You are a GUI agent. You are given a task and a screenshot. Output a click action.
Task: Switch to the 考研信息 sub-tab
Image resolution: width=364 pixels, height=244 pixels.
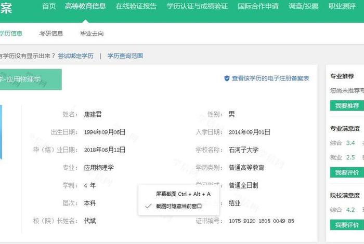pos(51,34)
